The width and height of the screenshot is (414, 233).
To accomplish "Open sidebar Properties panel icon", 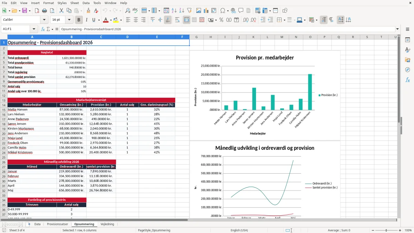I will point(407,40).
